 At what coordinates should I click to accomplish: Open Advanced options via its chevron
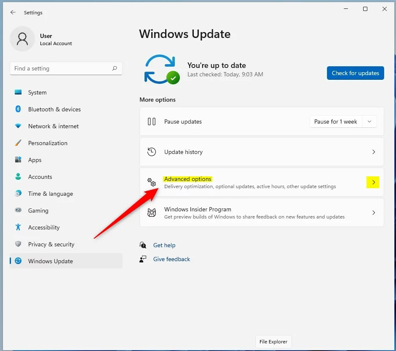[x=373, y=182]
